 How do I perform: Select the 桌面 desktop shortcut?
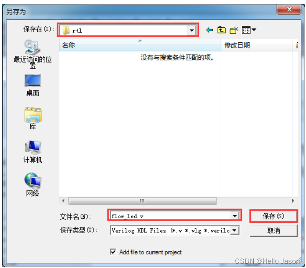pos(32,85)
